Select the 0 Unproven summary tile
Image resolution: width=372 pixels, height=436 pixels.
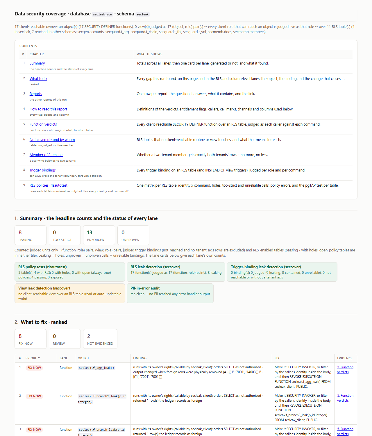[133, 235]
